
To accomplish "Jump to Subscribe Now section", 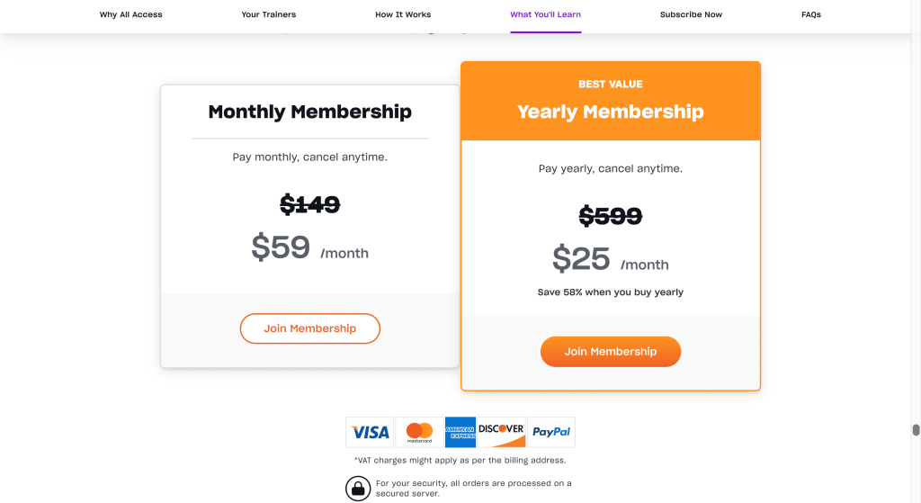I will coord(691,14).
